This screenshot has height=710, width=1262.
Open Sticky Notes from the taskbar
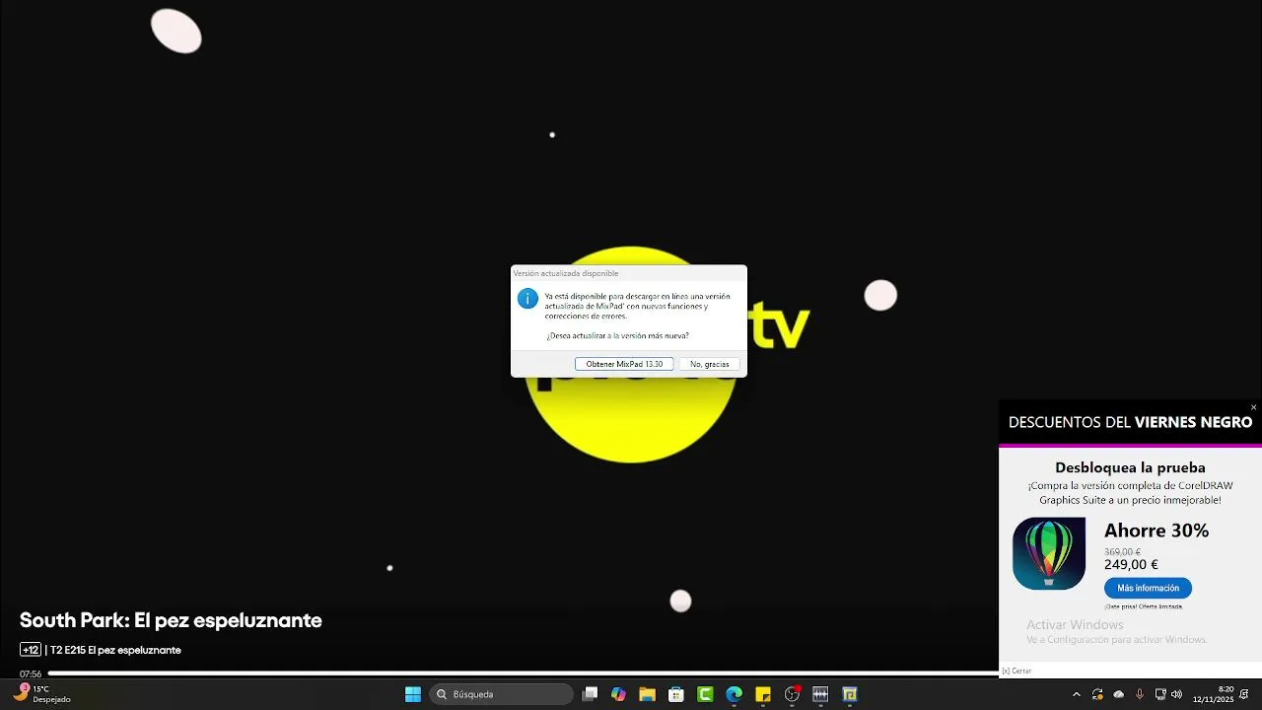coord(762,694)
